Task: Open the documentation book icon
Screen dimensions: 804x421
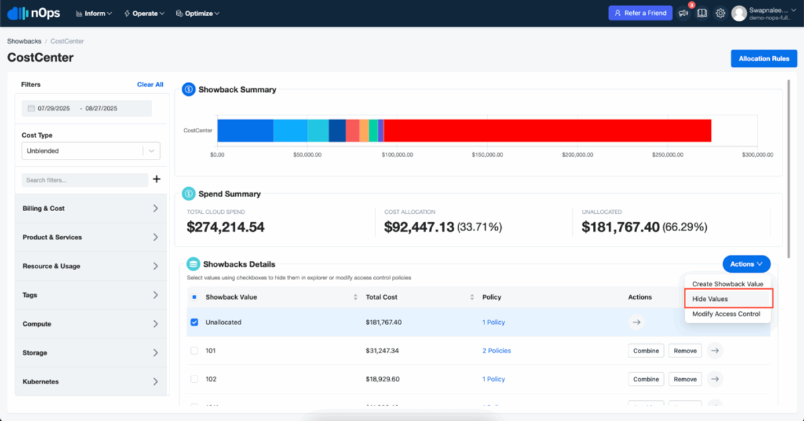Action: point(701,13)
